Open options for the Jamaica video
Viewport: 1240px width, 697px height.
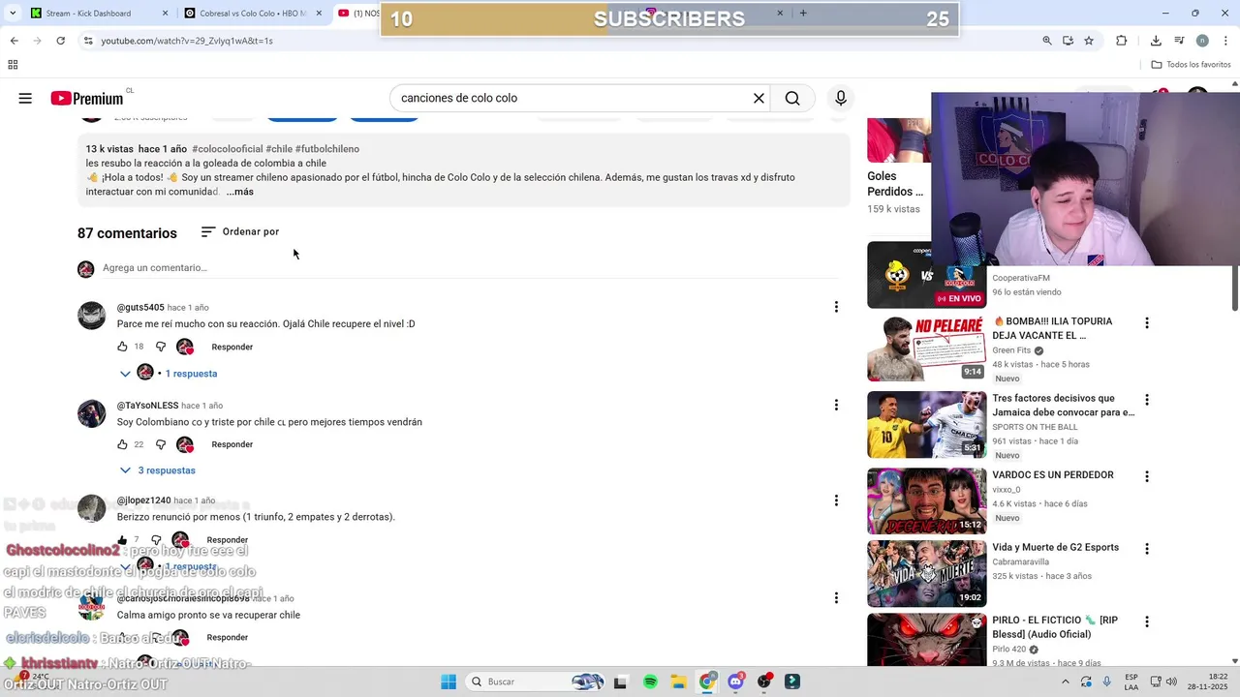click(1147, 400)
